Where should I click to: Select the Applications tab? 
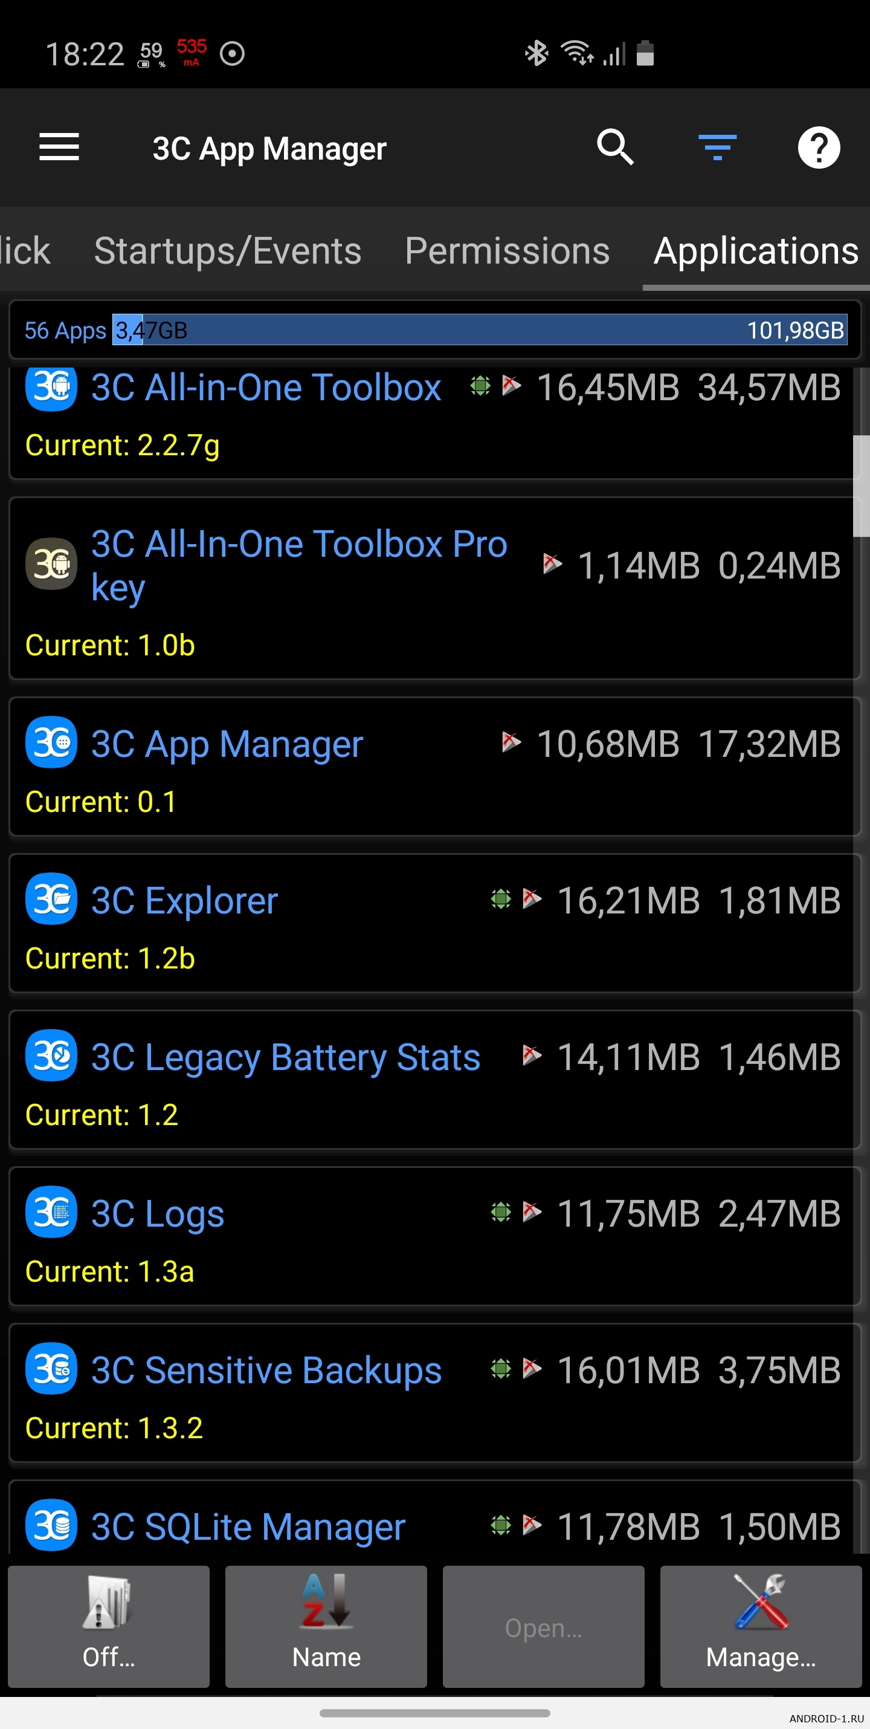756,251
